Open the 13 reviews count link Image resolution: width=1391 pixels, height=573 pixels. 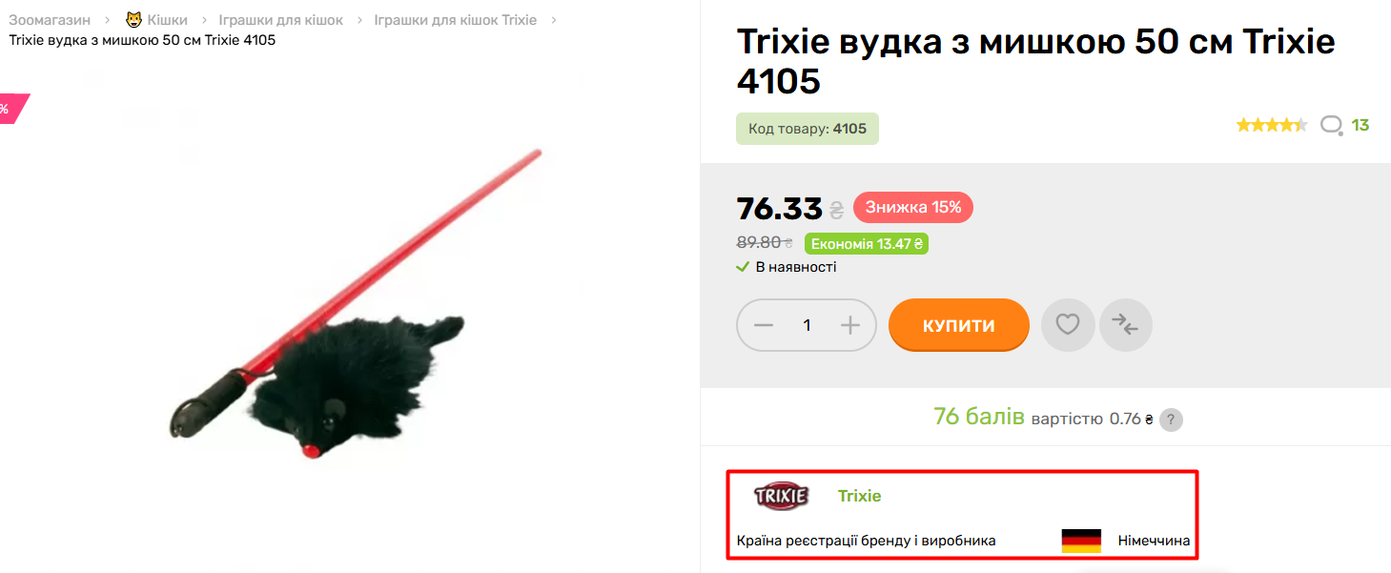(x=1360, y=125)
